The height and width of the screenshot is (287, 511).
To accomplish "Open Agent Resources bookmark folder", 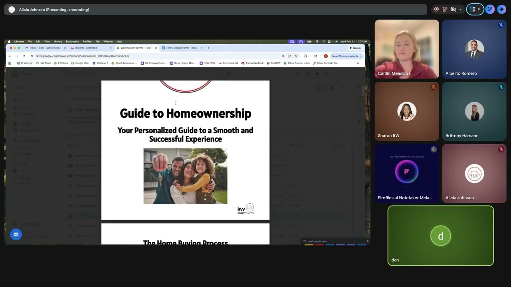I will point(125,63).
